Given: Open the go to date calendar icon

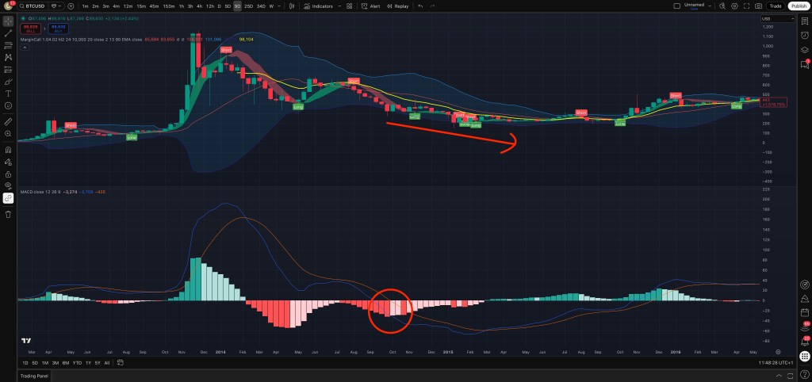Looking at the screenshot, I should click(120, 362).
